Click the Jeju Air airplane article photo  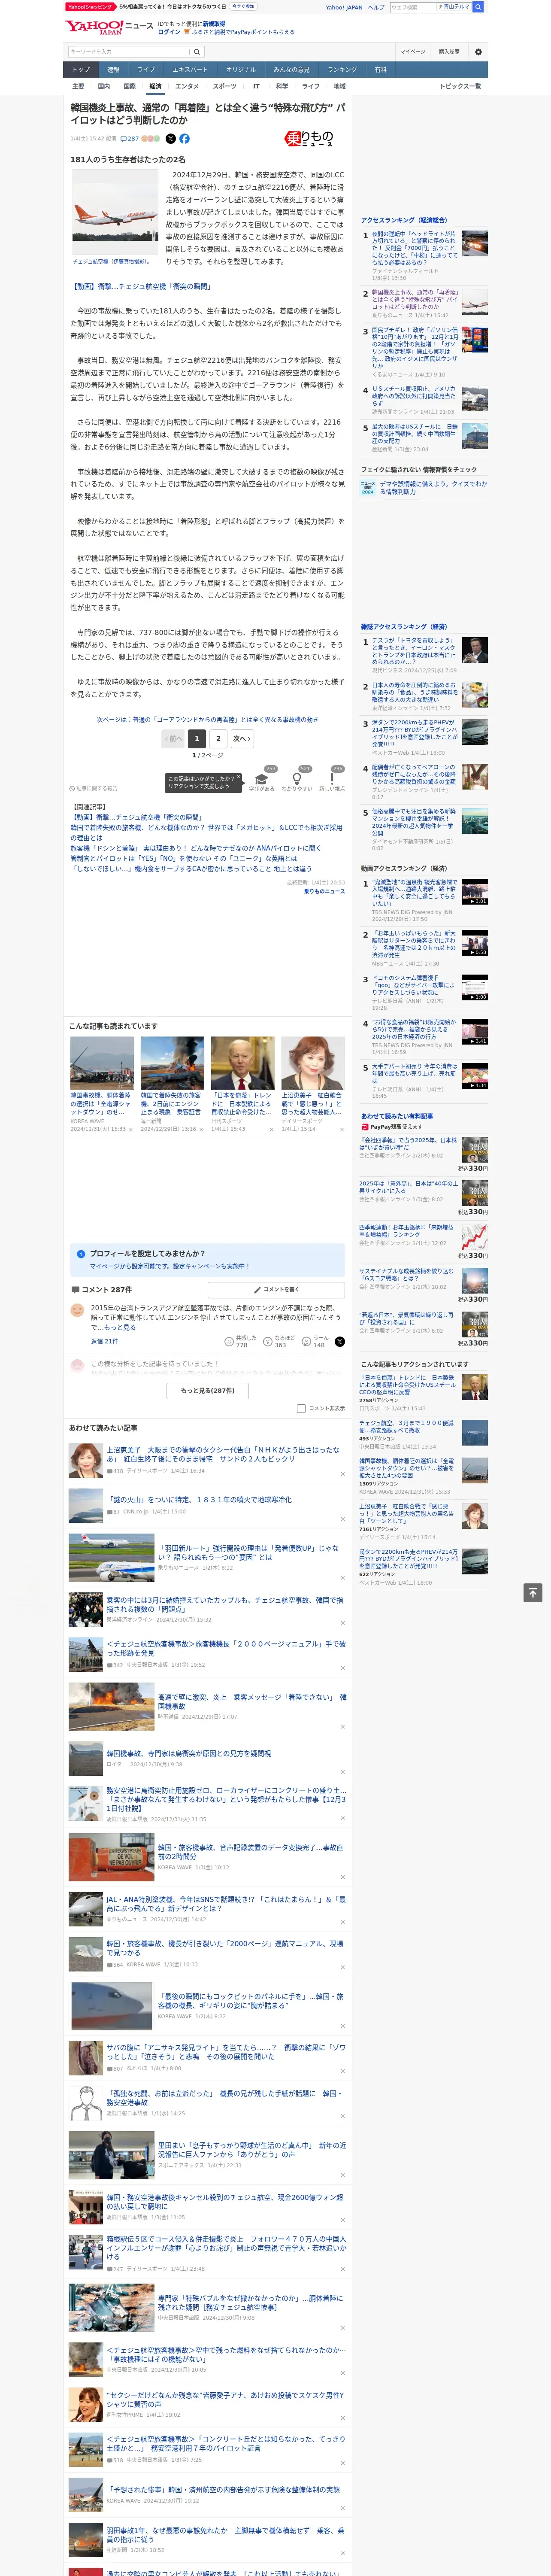click(x=115, y=212)
